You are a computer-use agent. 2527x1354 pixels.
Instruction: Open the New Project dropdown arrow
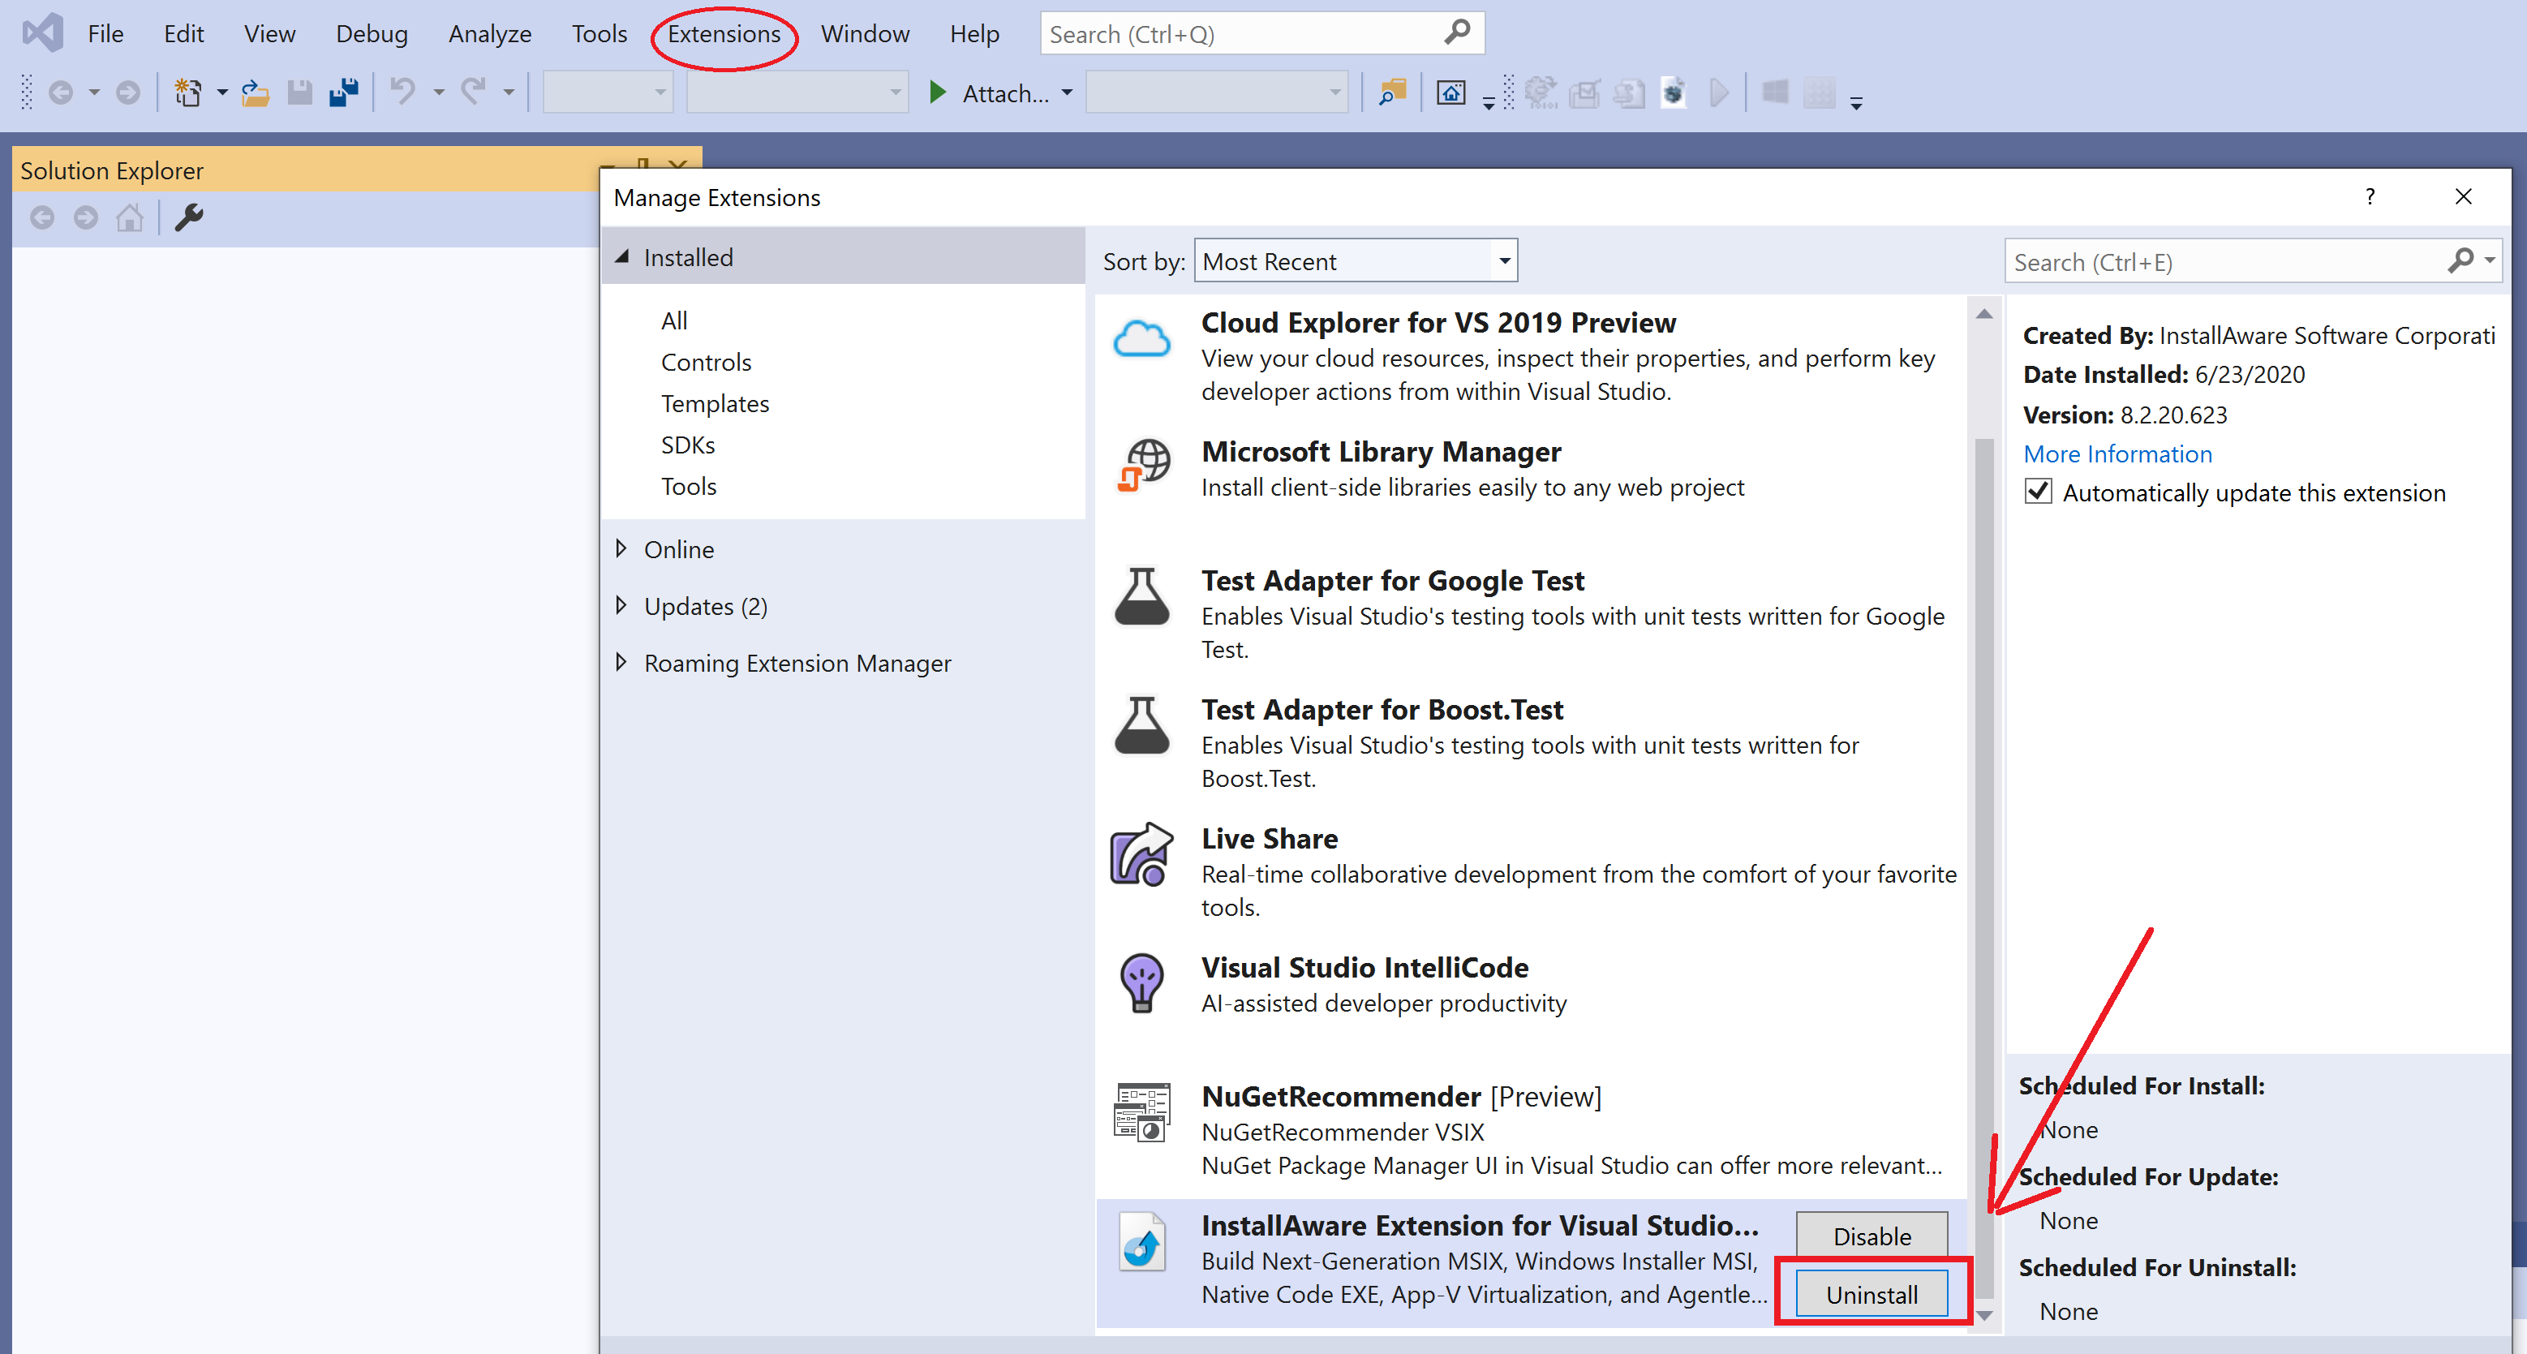pyautogui.click(x=222, y=93)
